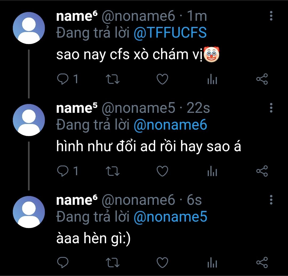
Task: Open more options for the first tweet
Action: (271, 16)
